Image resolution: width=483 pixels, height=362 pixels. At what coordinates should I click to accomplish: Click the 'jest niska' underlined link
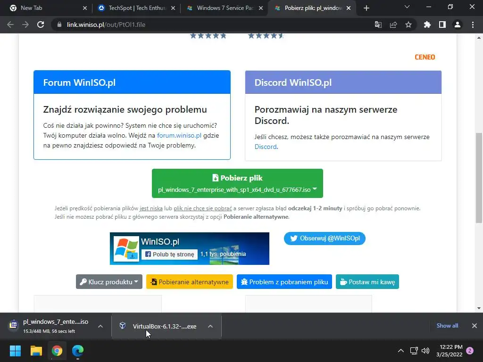tap(151, 208)
